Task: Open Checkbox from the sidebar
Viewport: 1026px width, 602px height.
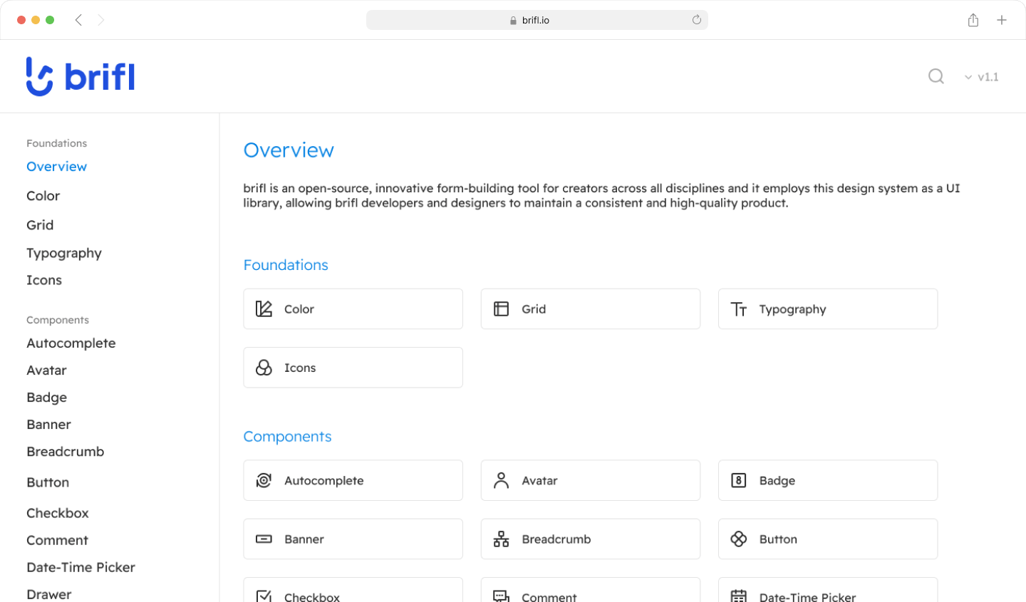Action: coord(58,512)
